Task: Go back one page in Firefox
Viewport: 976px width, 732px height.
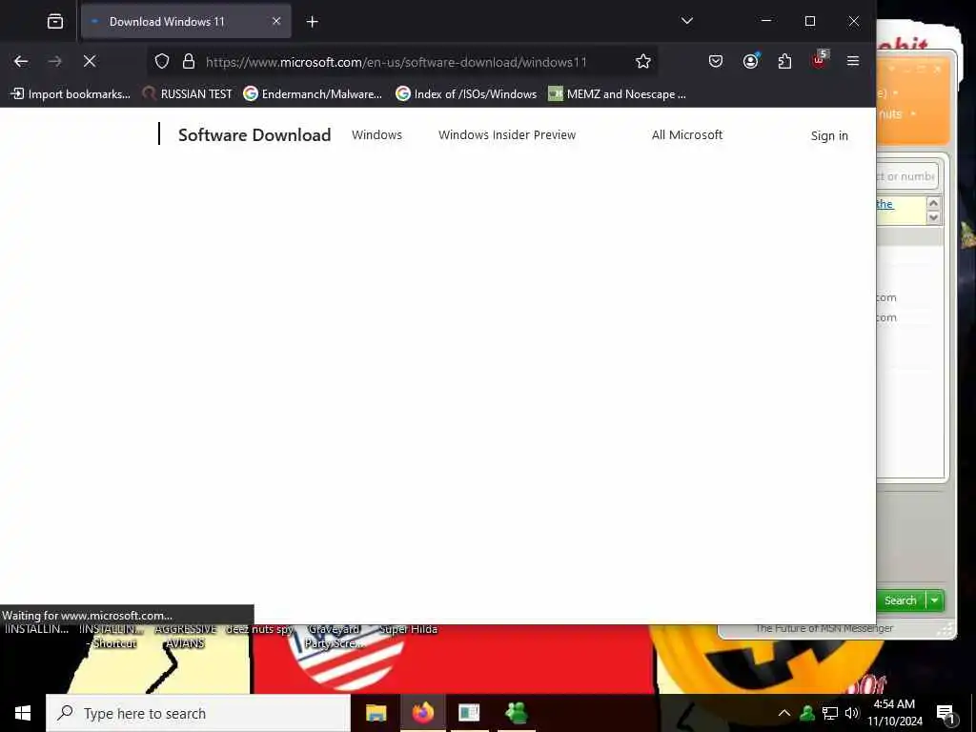Action: coord(21,61)
